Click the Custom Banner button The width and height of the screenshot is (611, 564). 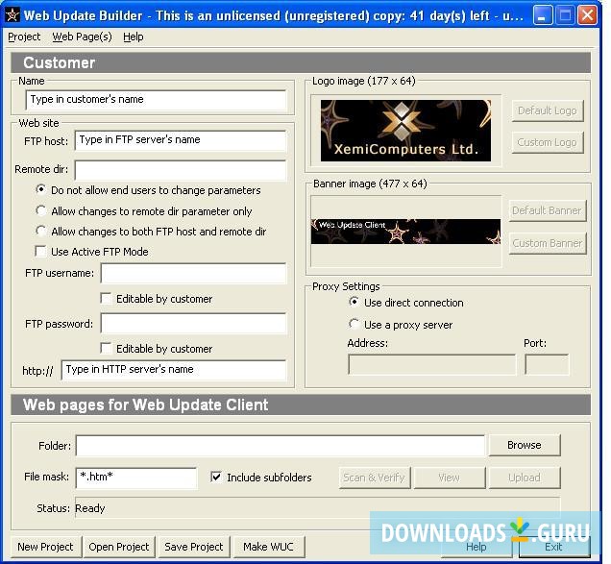pos(548,244)
